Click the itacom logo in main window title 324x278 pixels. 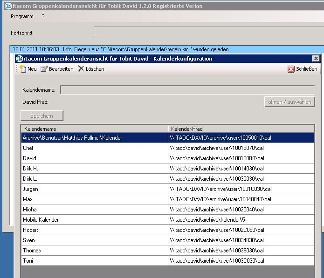coord(8,6)
